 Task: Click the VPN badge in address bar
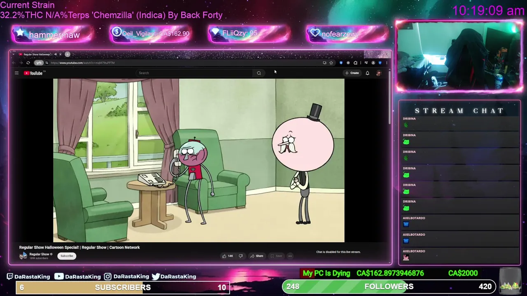click(x=39, y=63)
